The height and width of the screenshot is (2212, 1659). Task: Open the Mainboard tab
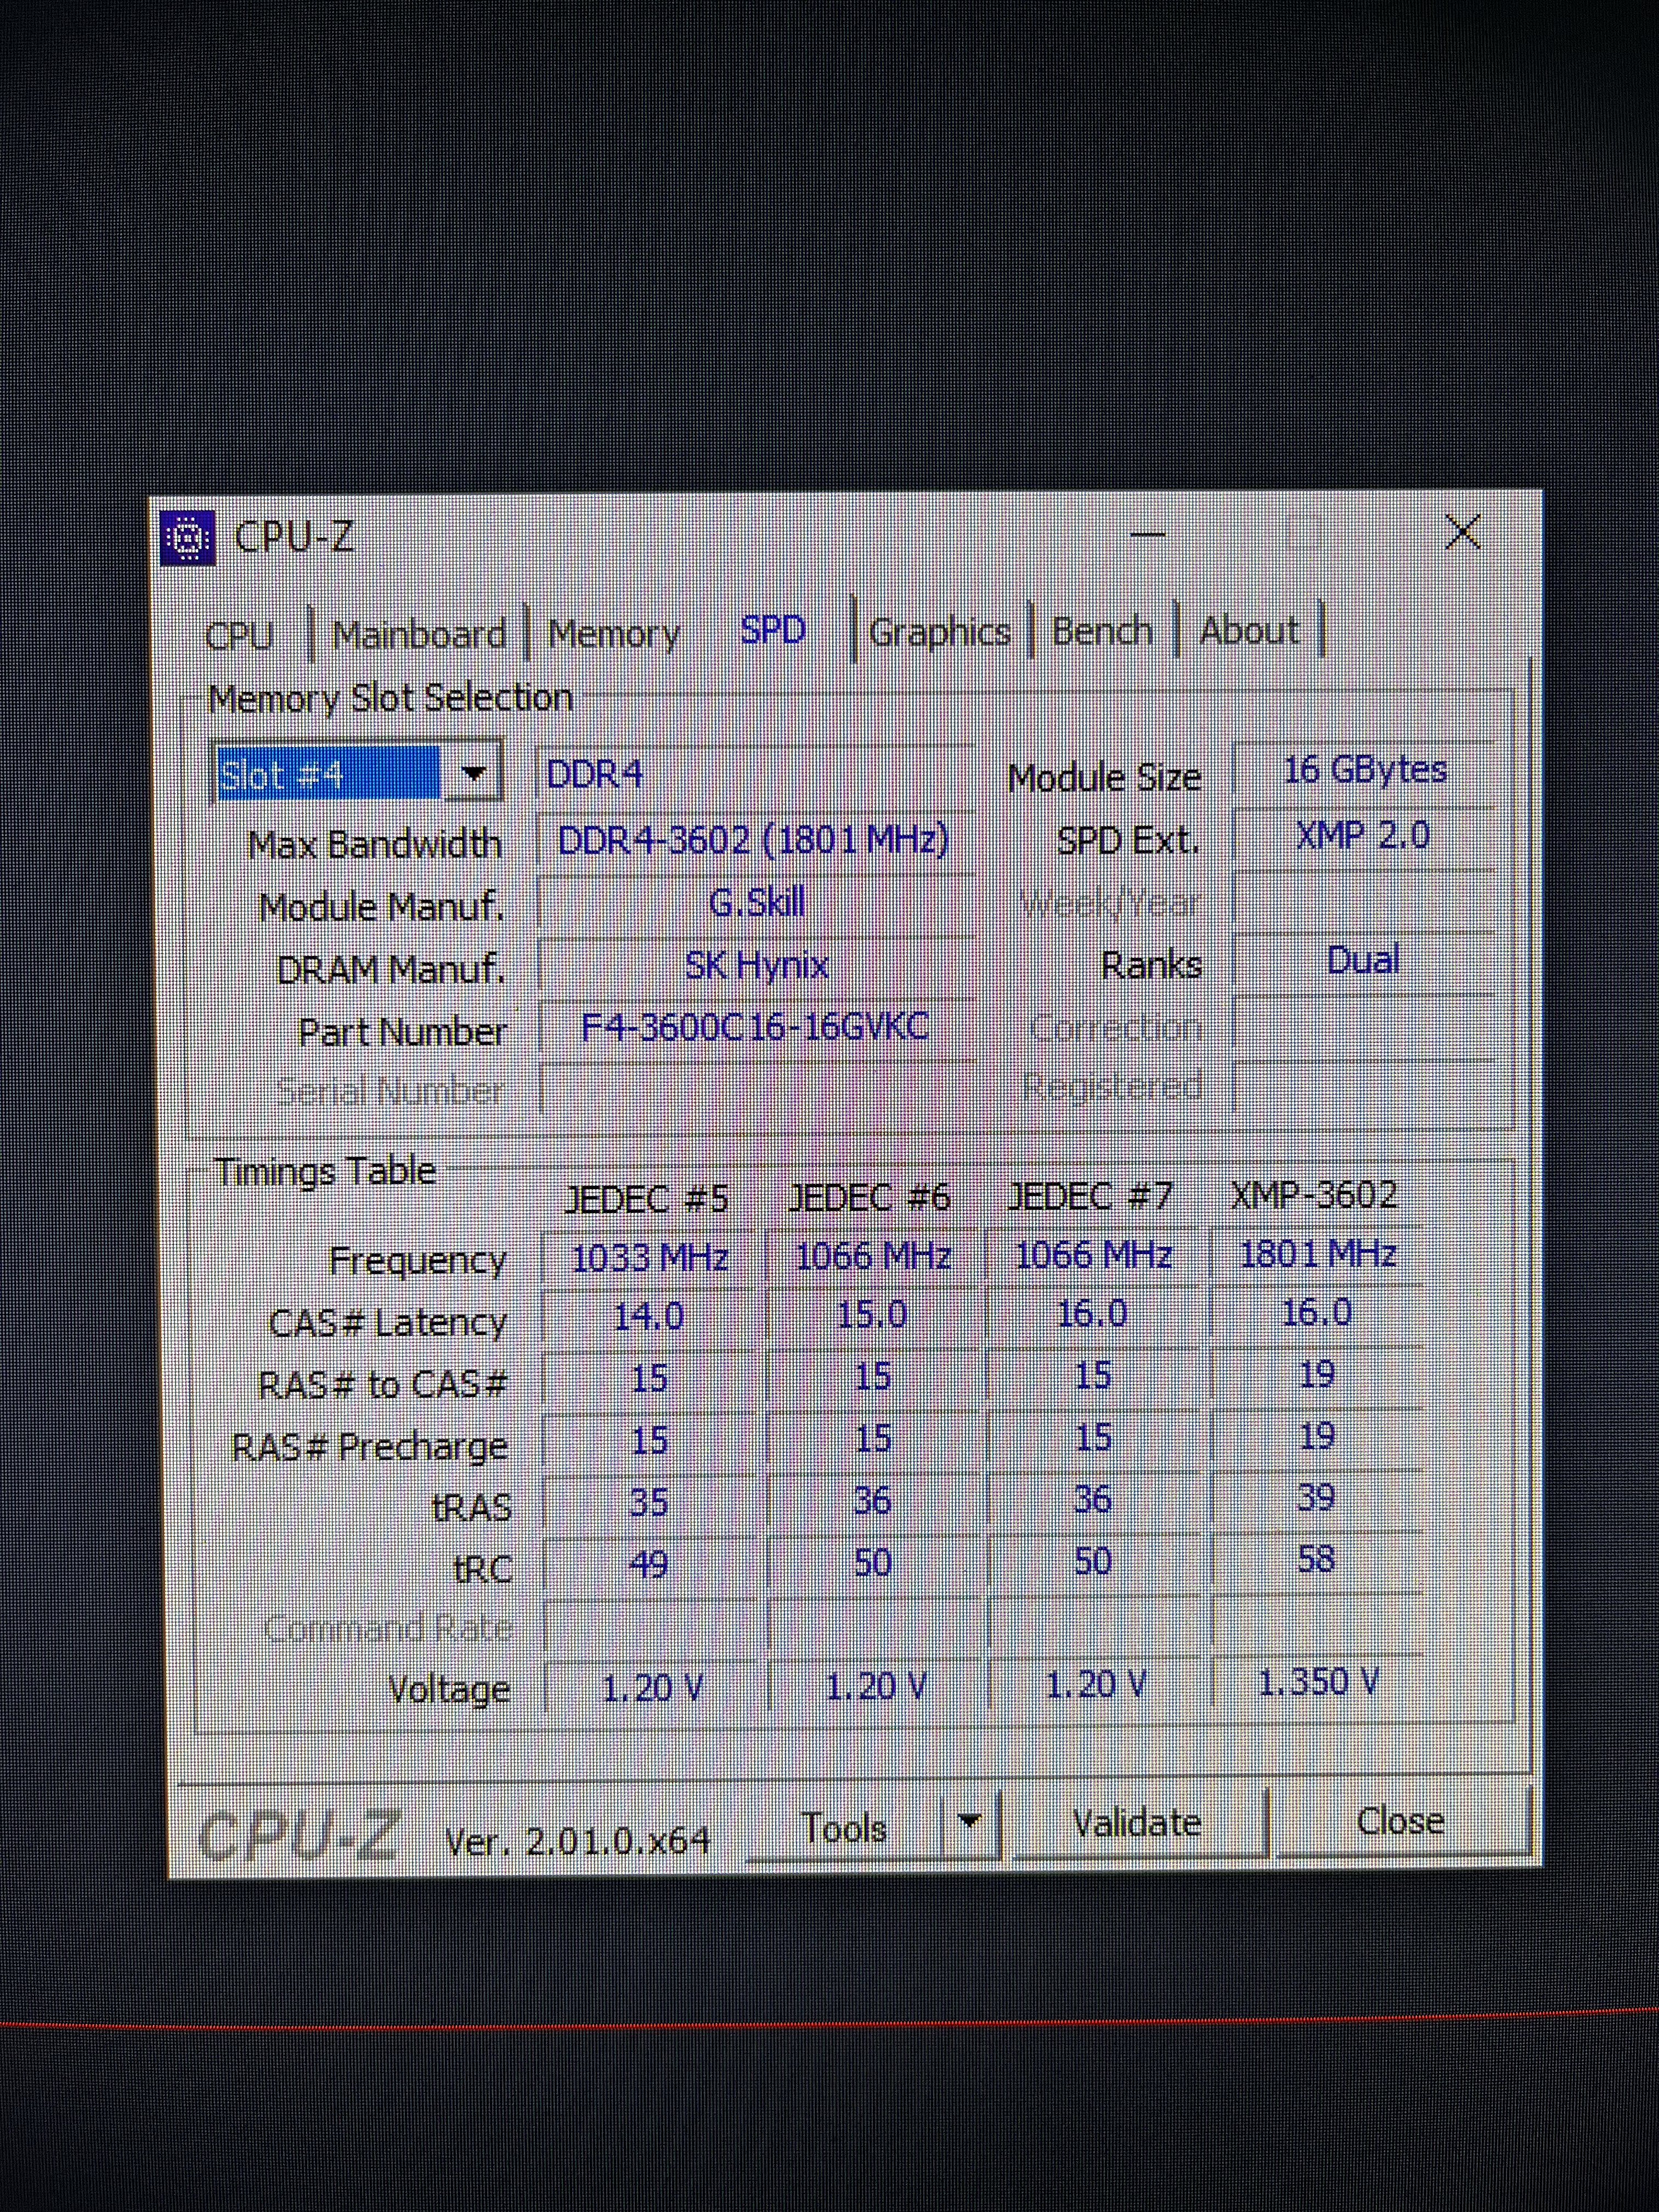click(419, 635)
